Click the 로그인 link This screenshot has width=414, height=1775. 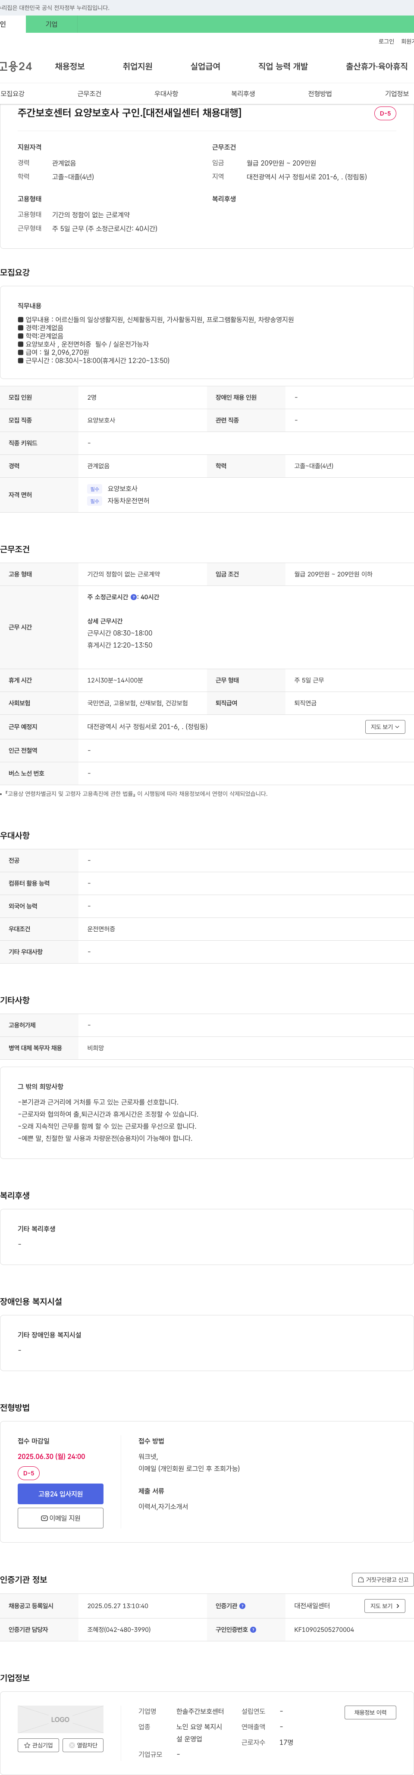coord(386,41)
